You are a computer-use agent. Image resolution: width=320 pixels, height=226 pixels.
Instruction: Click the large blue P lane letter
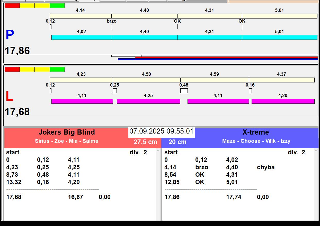pos(10,35)
